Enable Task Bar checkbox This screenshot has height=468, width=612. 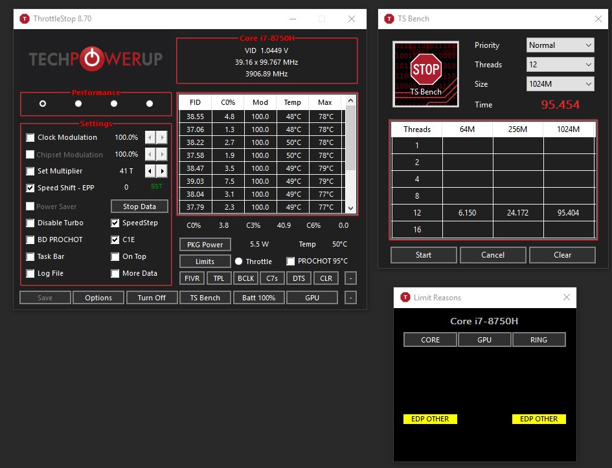click(30, 256)
